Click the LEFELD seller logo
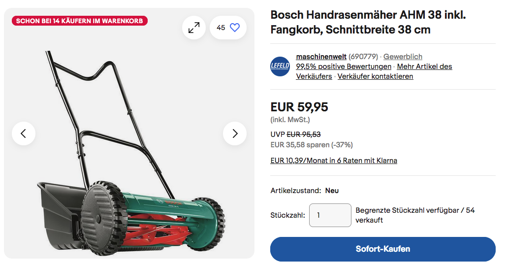Image resolution: width=507 pixels, height=265 pixels. pyautogui.click(x=280, y=66)
